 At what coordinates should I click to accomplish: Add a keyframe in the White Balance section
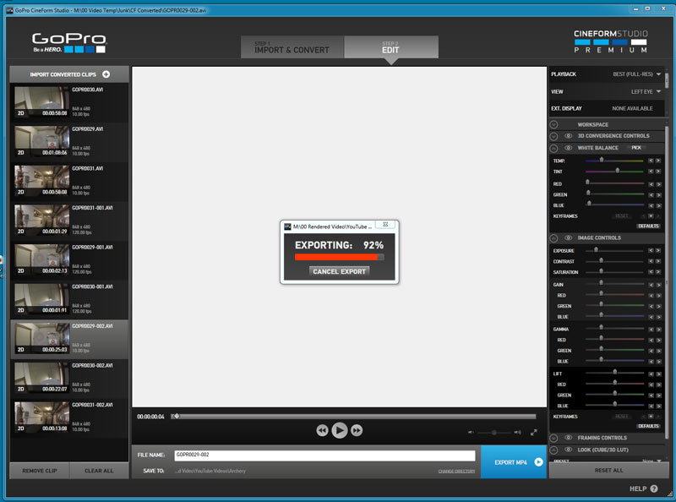651,216
